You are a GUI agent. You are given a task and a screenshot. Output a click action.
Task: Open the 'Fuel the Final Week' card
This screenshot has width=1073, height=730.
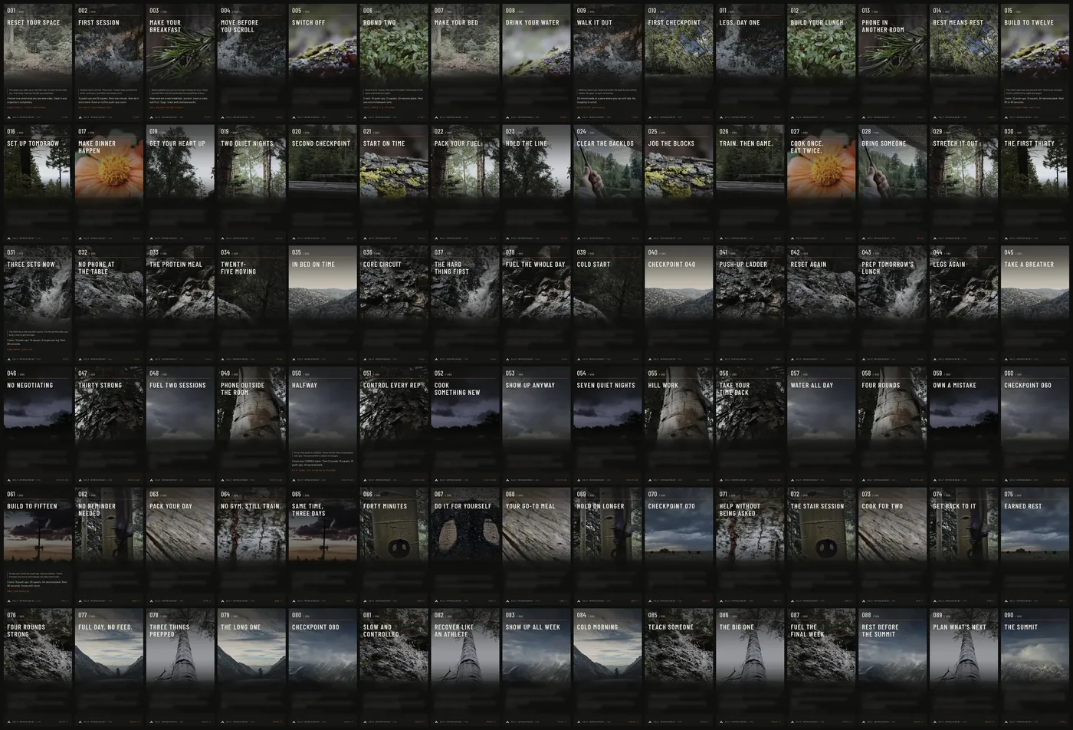point(822,668)
